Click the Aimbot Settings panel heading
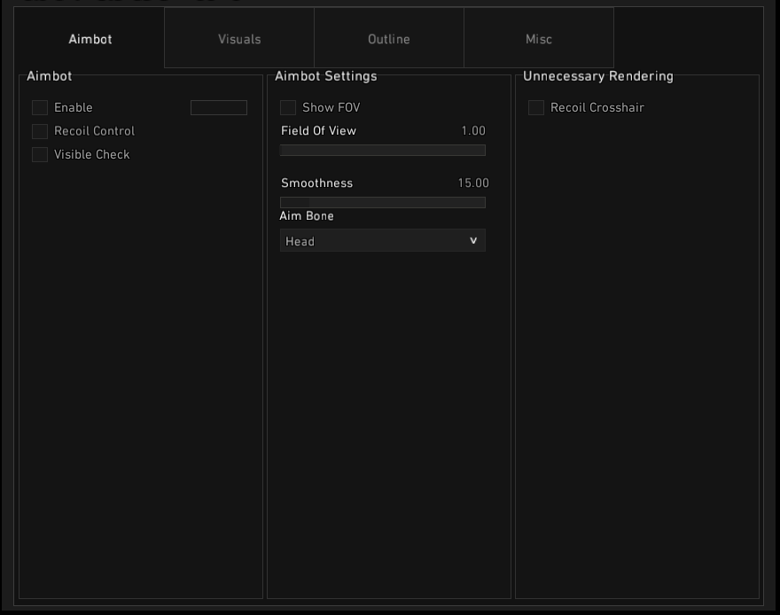 (x=326, y=76)
